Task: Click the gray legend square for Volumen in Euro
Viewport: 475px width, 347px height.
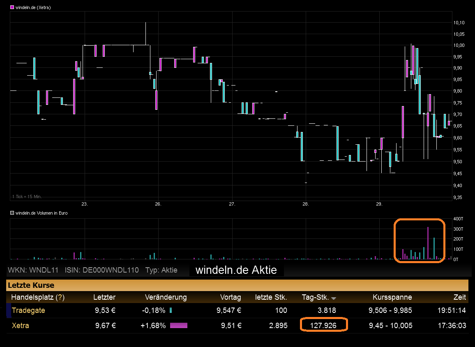Action: click(12, 213)
